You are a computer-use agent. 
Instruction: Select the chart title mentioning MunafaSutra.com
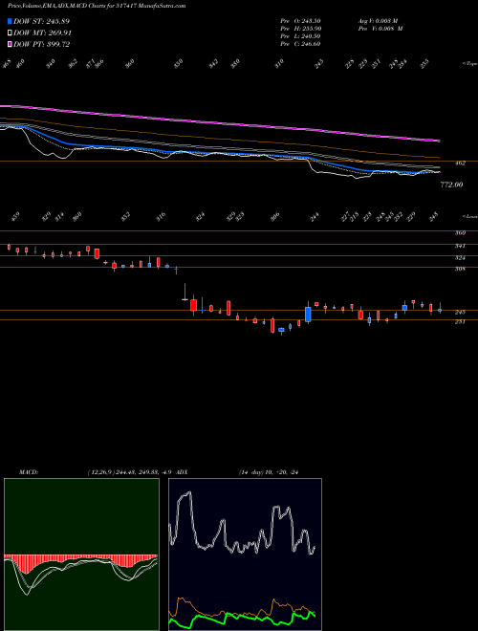97,7
